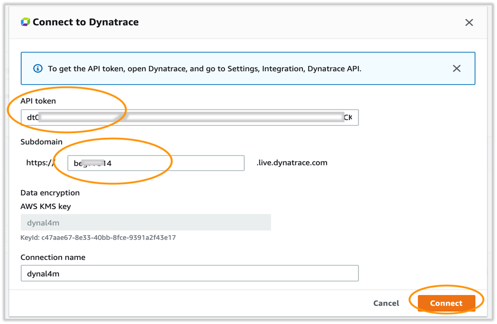Dismiss the API token info banner
This screenshot has height=324, width=497.
coord(456,68)
